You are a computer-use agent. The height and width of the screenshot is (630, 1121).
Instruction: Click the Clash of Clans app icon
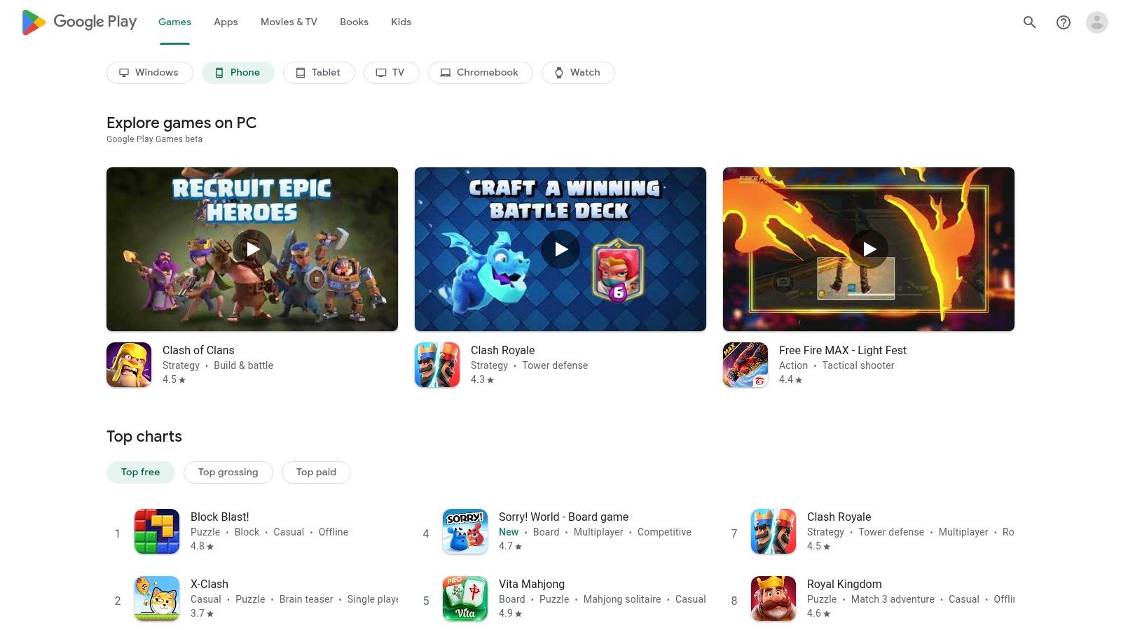pyautogui.click(x=129, y=364)
